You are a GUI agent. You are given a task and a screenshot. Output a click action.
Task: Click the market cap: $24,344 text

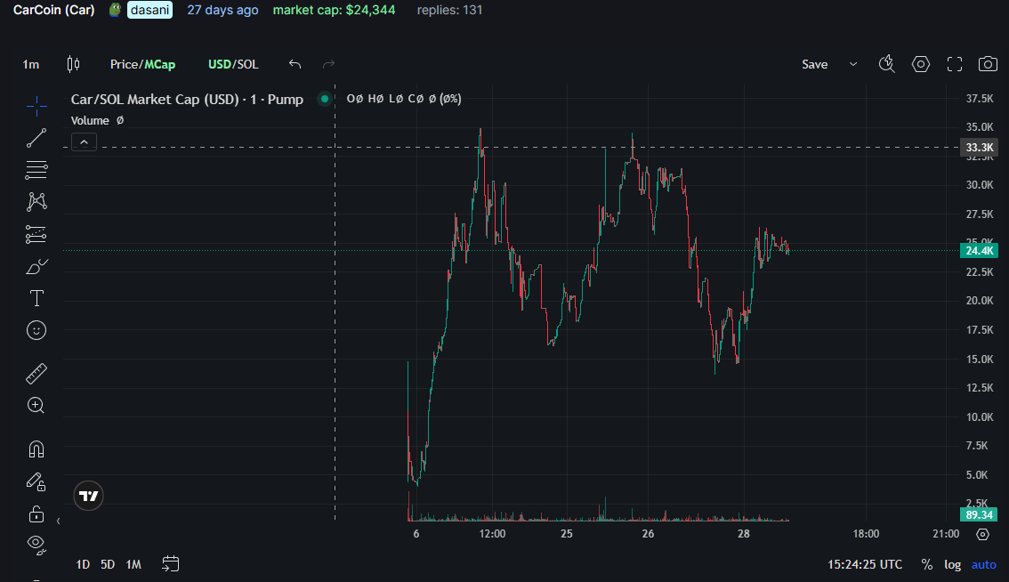click(334, 11)
